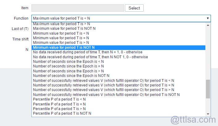Click the dropdown list scrollbar thumb
Image resolution: width=218 pixels, height=126 pixels.
point(208,89)
